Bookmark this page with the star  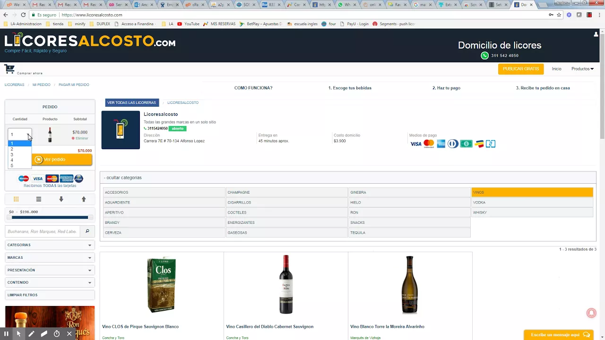(559, 15)
